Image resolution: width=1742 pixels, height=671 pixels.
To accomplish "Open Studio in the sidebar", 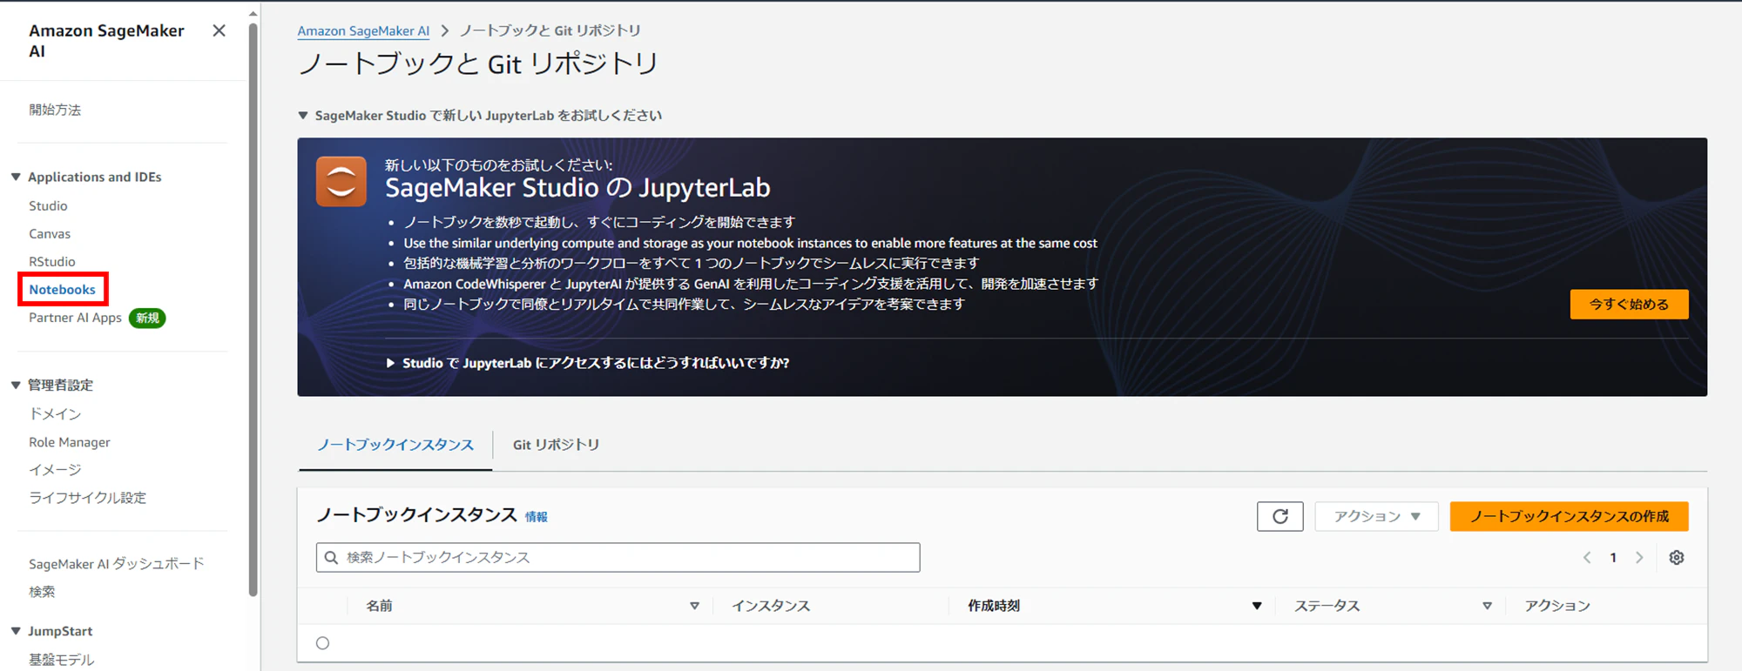I will coord(48,206).
